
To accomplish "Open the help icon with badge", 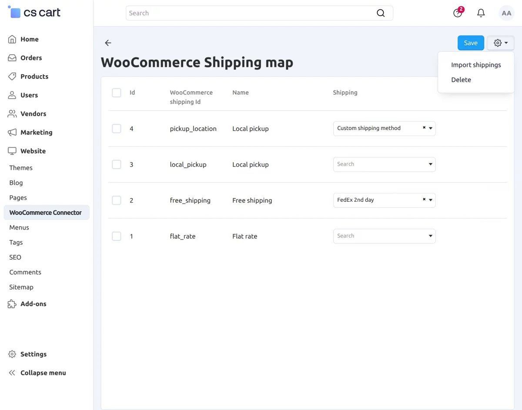I will tap(458, 13).
